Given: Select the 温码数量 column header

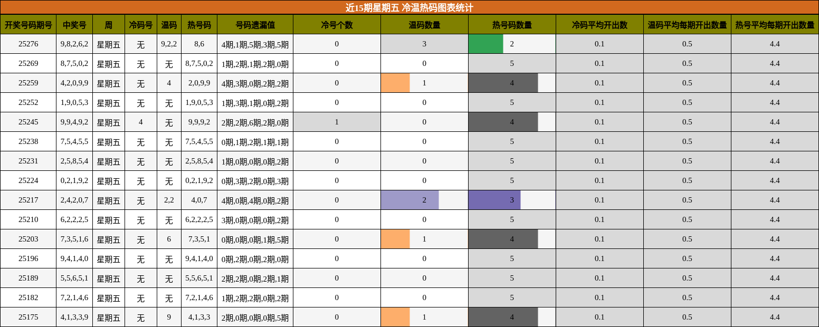Looking at the screenshot, I should [424, 25].
